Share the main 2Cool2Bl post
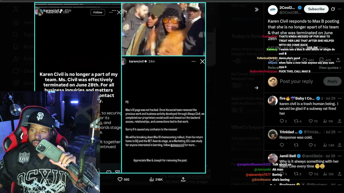 coord(338,60)
